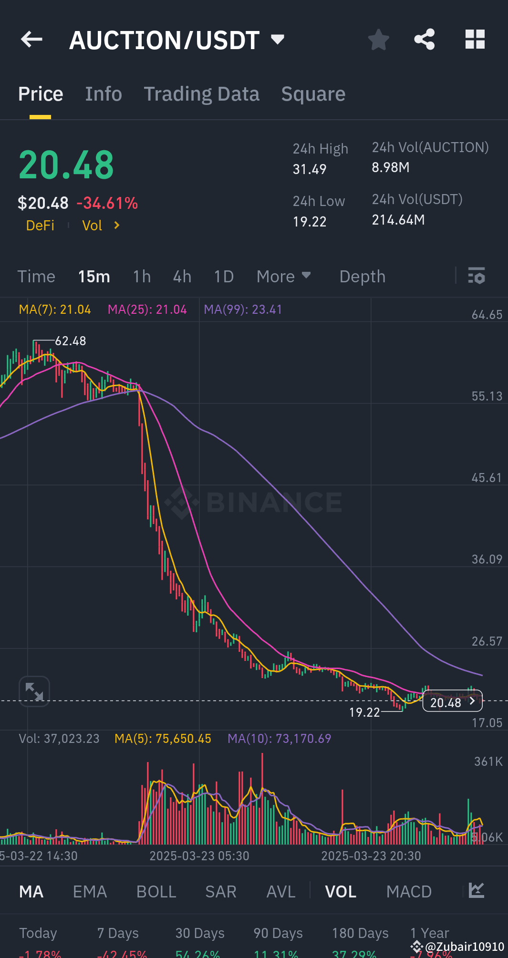Toggle the BOLL indicator
The image size is (508, 958).
pyautogui.click(x=156, y=891)
